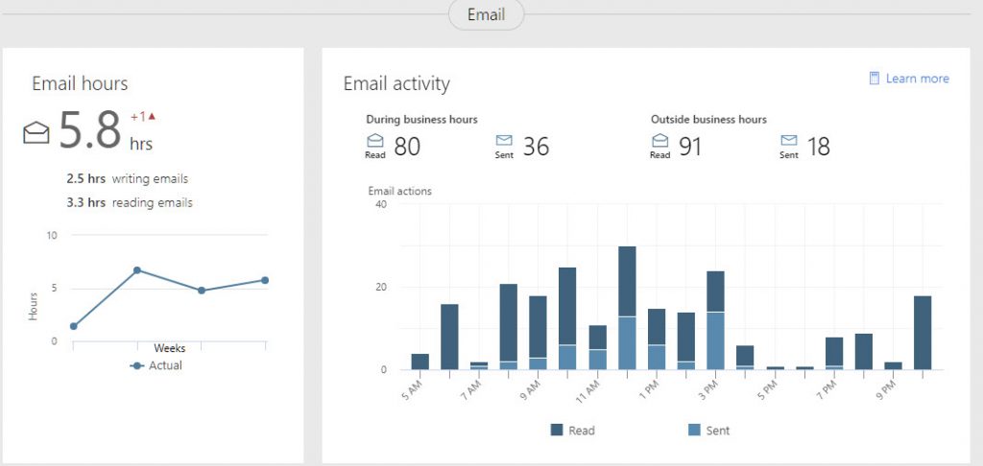Viewport: 983px width, 466px height.
Task: Click the second data point on hours line
Action: (137, 270)
